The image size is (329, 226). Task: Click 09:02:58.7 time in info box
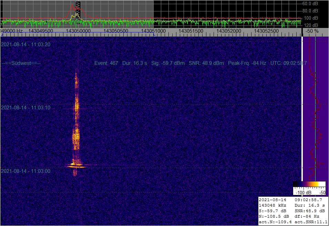(308, 200)
